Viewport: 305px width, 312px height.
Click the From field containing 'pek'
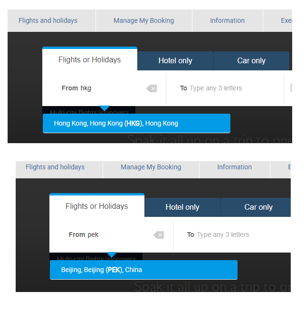click(x=119, y=235)
